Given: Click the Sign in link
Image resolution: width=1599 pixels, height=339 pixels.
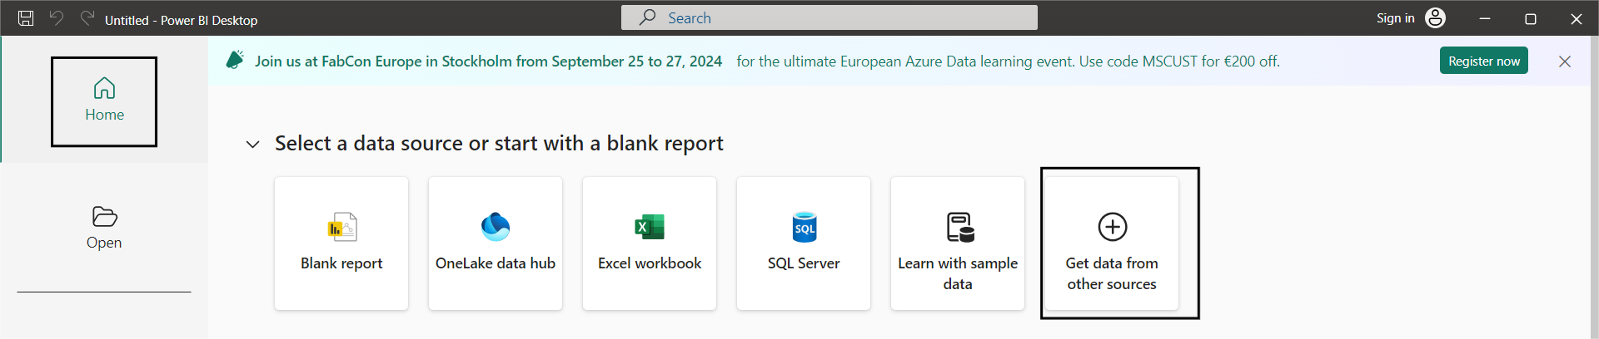Looking at the screenshot, I should [x=1395, y=18].
